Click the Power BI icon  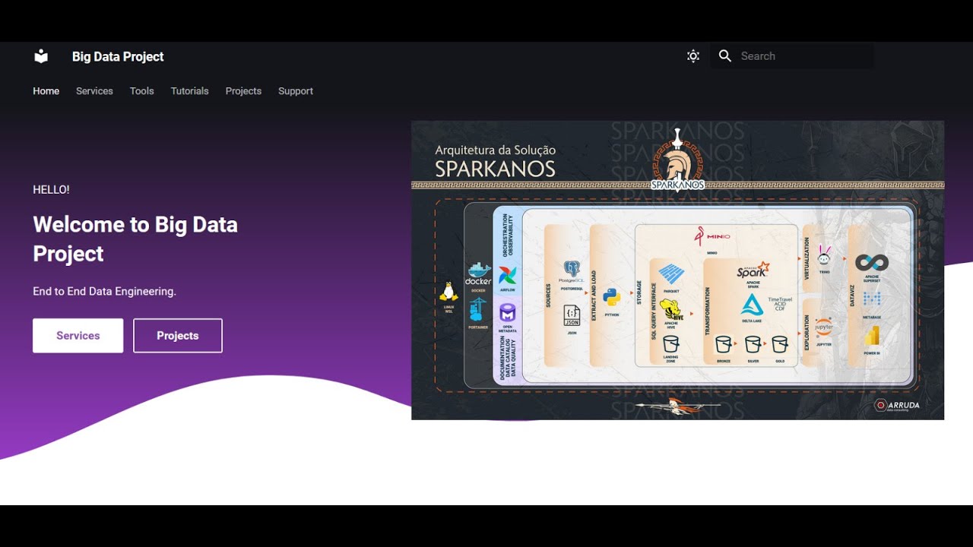click(872, 337)
